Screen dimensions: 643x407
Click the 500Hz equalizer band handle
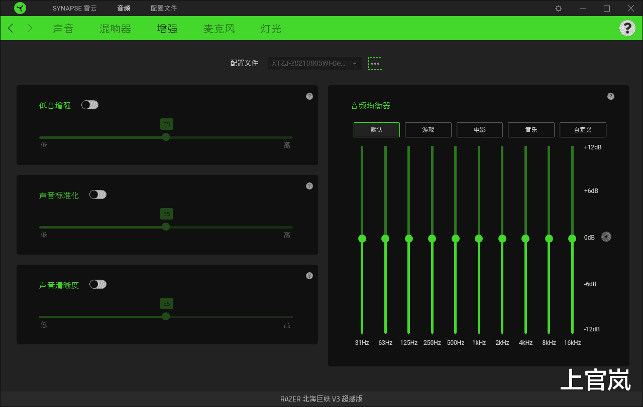pyautogui.click(x=456, y=239)
